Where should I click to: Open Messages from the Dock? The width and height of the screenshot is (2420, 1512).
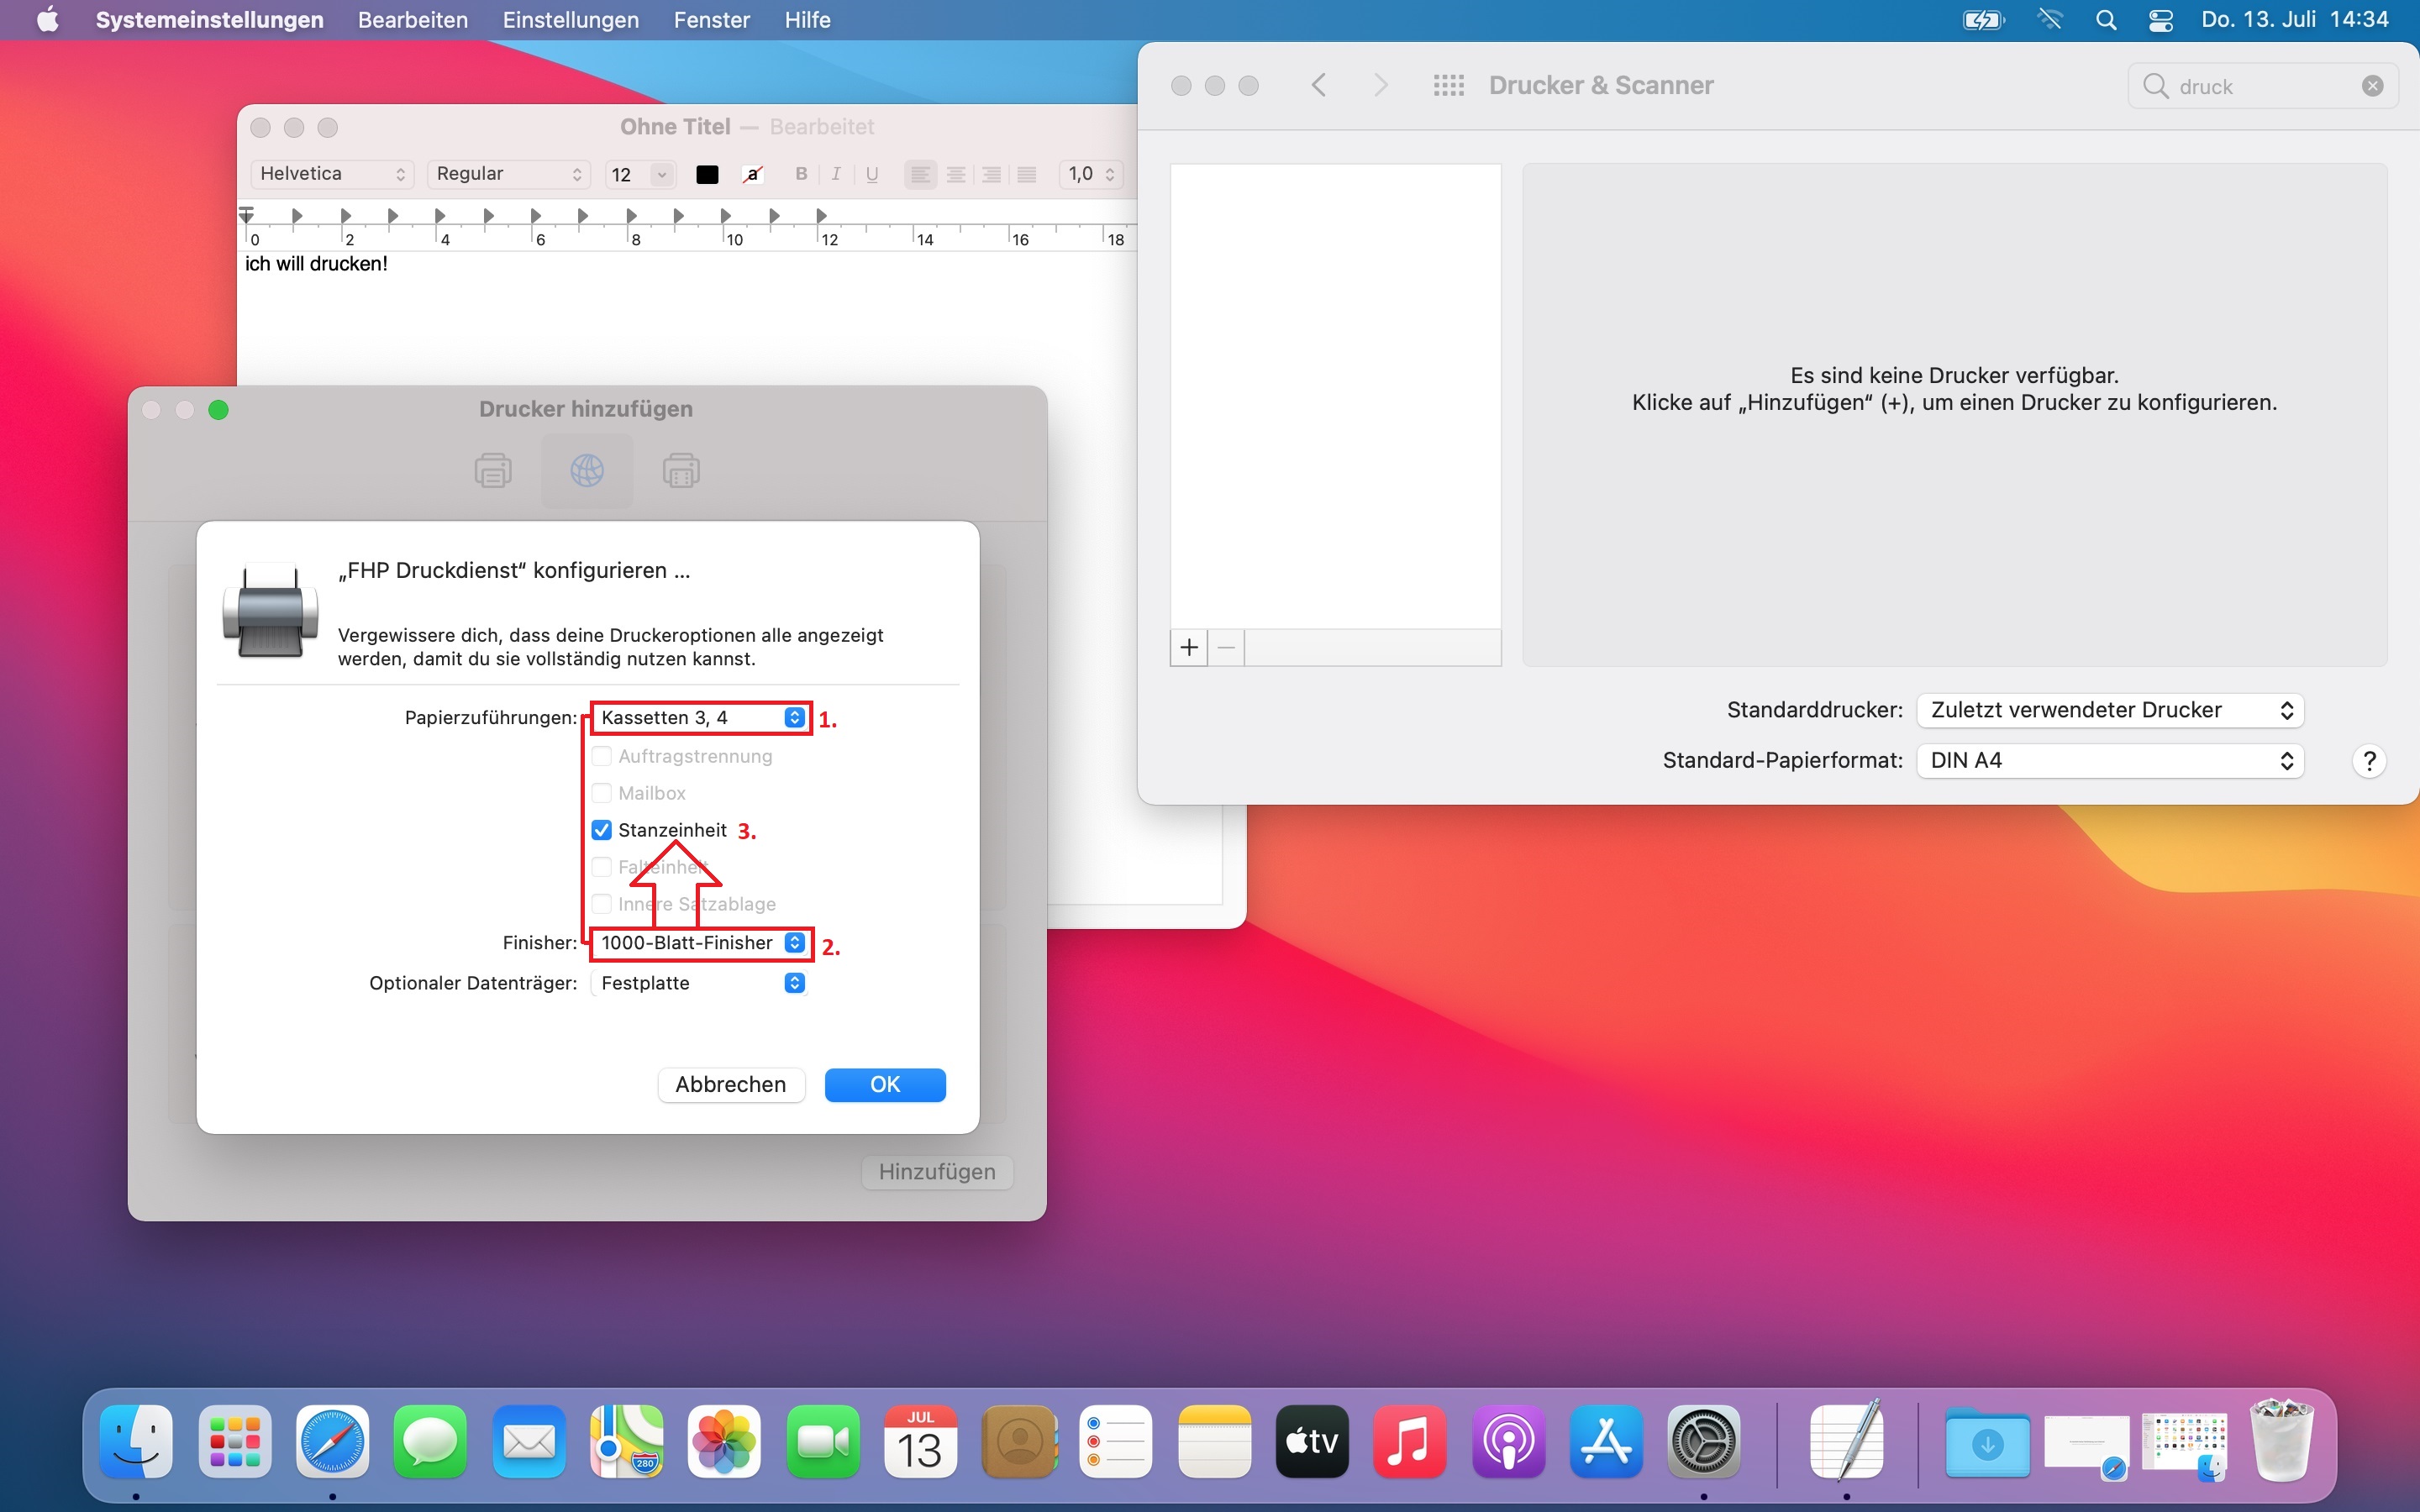tap(430, 1441)
